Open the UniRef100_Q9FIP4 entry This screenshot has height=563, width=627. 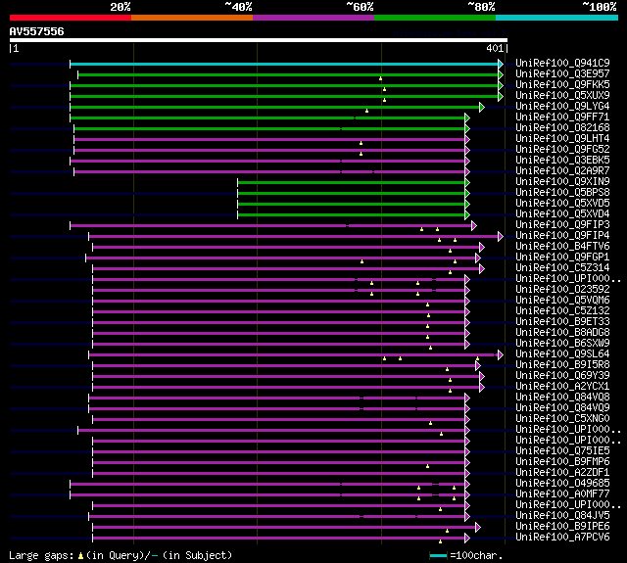pos(562,236)
